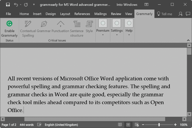Image resolution: width=192 pixels, height=128 pixels.
Task: Click the 444 words count
Action: [27, 125]
